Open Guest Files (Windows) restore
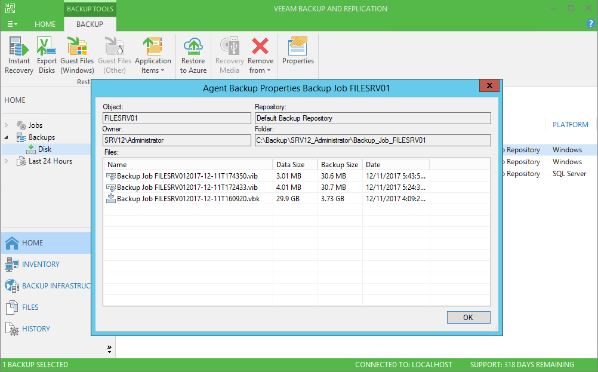This screenshot has width=598, height=372. click(77, 56)
